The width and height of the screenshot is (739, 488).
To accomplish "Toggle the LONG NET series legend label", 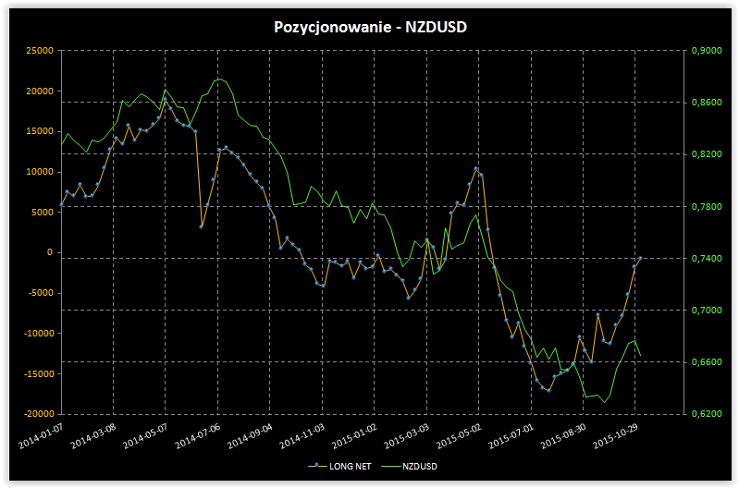I will point(350,467).
